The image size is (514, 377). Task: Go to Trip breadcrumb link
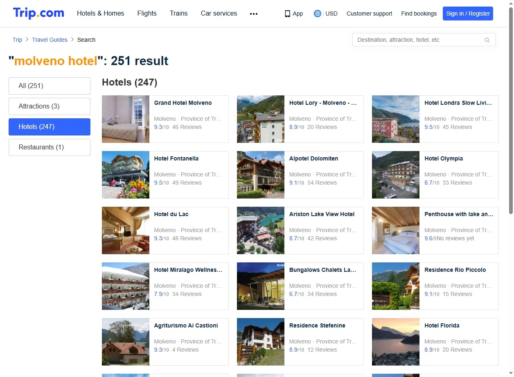17,40
